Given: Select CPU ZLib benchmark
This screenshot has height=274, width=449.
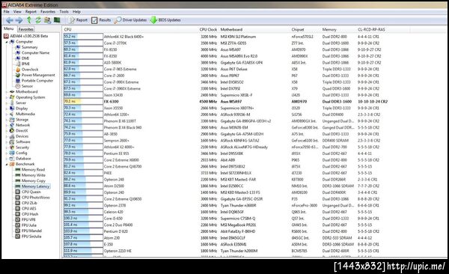Looking at the screenshot, I should 26,203.
